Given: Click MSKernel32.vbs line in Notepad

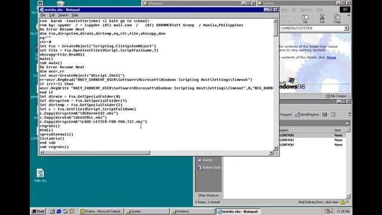Looking at the screenshot, I should [x=79, y=113].
